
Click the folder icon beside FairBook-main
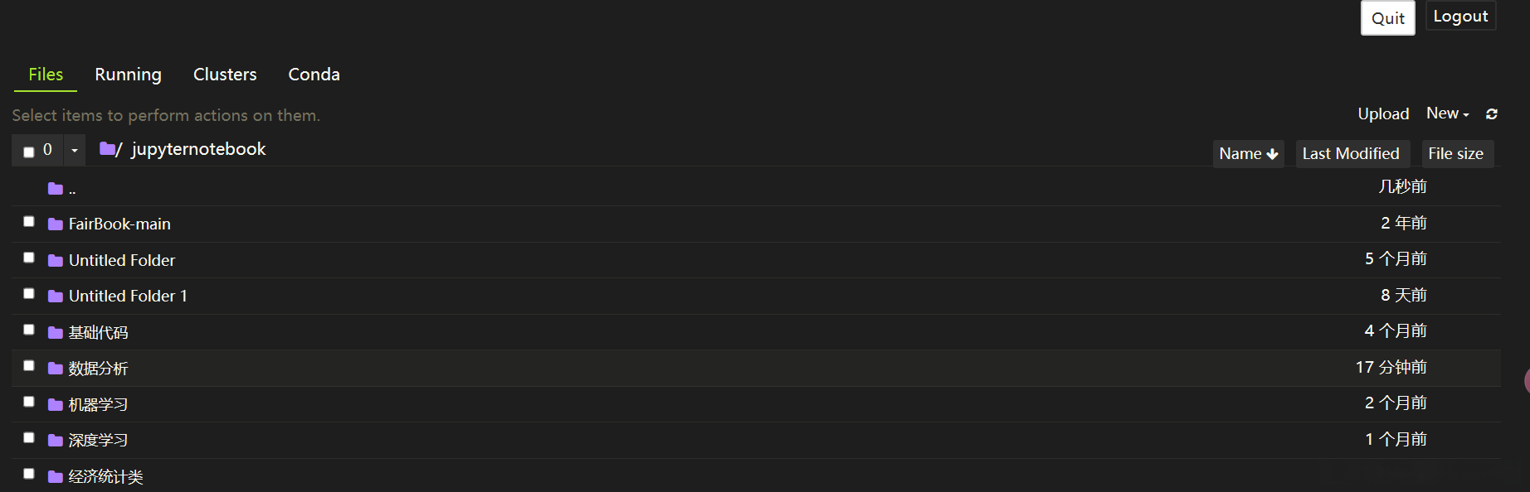coord(56,224)
